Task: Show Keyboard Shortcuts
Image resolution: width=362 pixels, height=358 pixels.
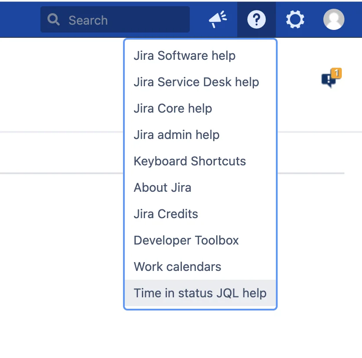Action: click(200, 161)
